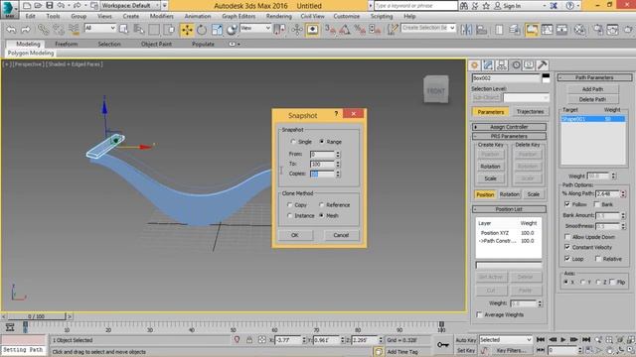Open the Material Editor icon
636x357 pixels.
pos(580,30)
